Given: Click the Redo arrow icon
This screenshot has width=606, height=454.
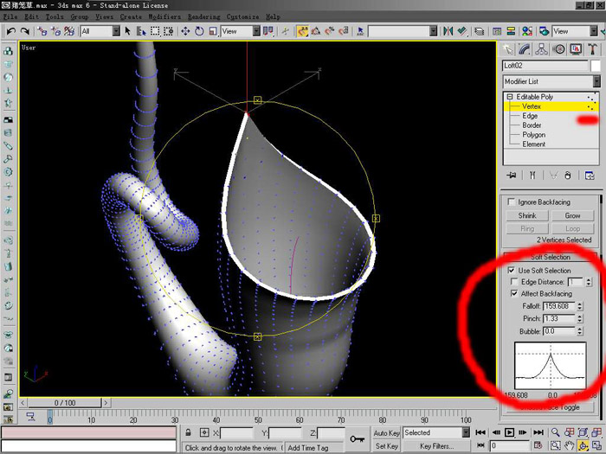Looking at the screenshot, I should point(25,31).
